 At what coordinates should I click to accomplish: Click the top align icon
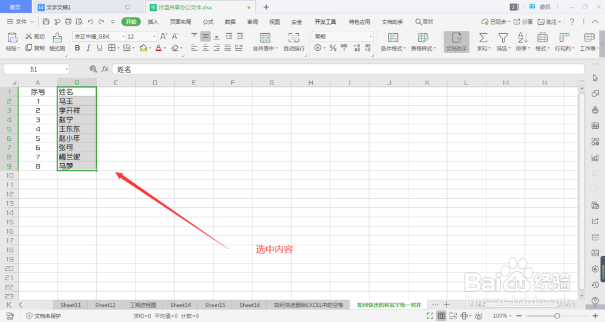194,36
